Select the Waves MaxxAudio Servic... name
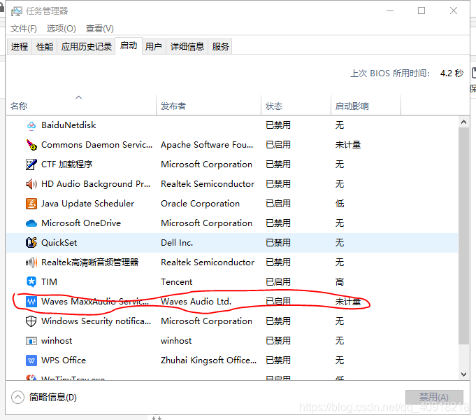This screenshot has height=420, width=476. click(x=95, y=302)
